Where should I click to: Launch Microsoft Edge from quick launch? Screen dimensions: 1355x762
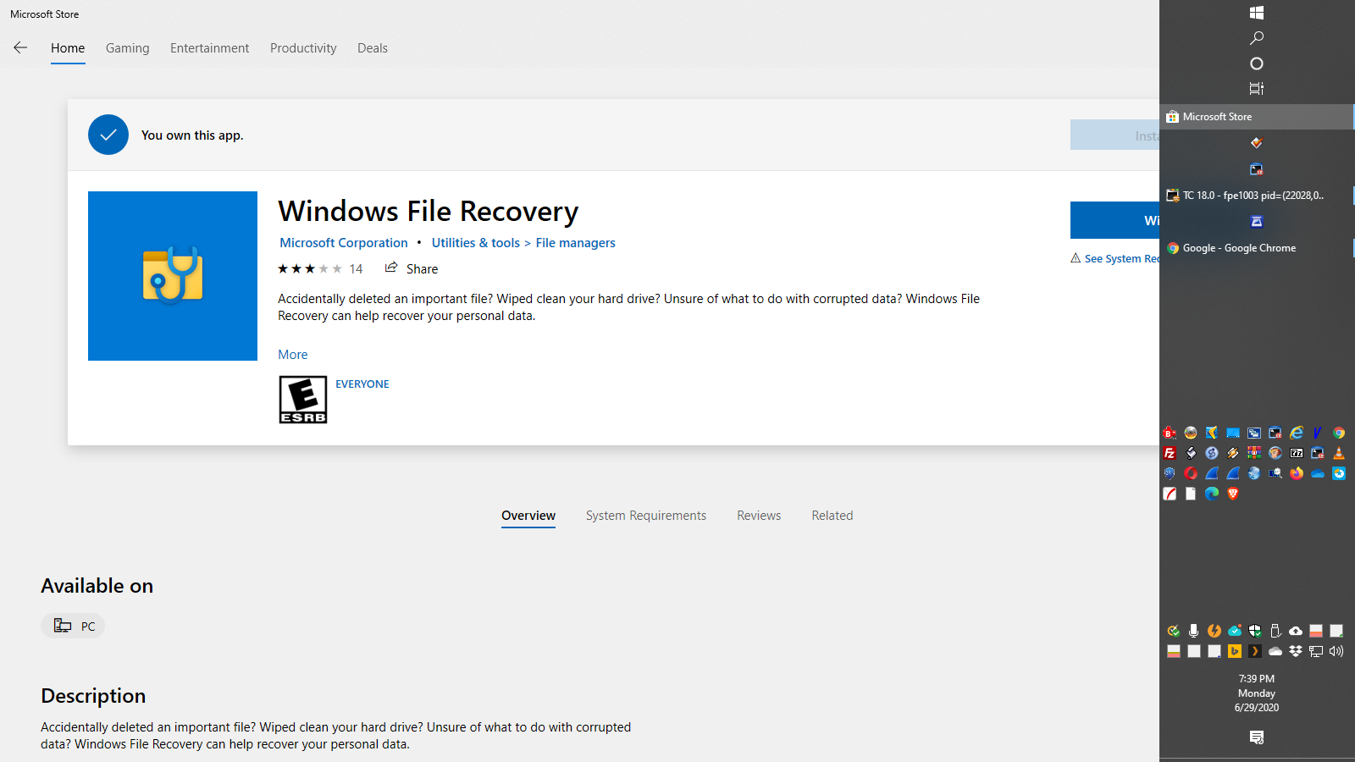[1212, 494]
